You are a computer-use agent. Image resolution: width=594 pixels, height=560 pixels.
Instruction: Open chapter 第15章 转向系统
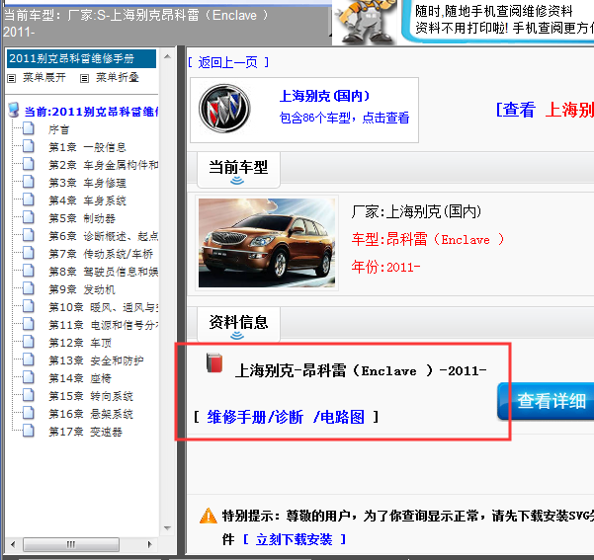coord(91,396)
